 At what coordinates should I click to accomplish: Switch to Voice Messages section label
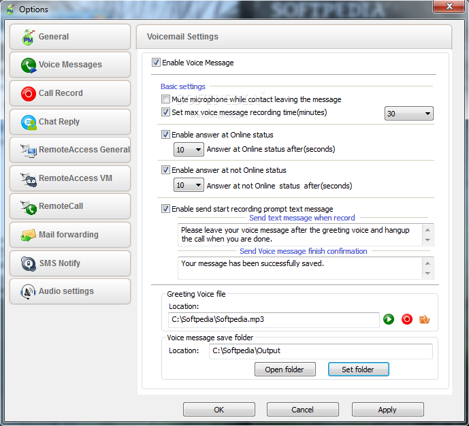coord(70,65)
